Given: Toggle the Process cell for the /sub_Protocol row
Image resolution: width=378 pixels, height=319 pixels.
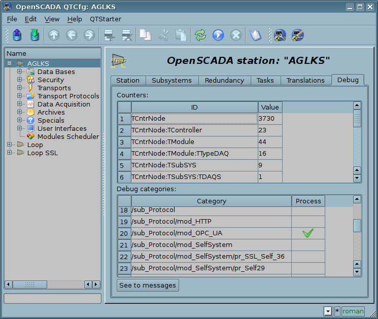Looking at the screenshot, I should pyautogui.click(x=308, y=211).
